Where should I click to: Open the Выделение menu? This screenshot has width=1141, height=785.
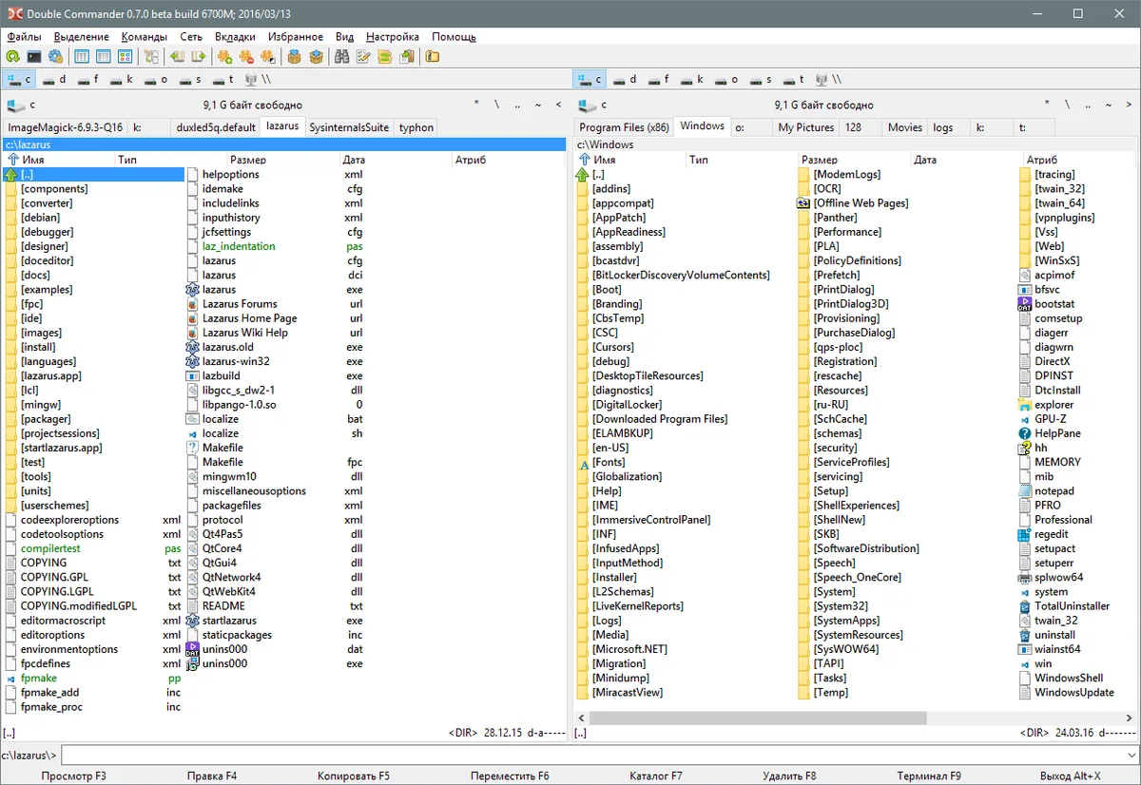click(82, 37)
